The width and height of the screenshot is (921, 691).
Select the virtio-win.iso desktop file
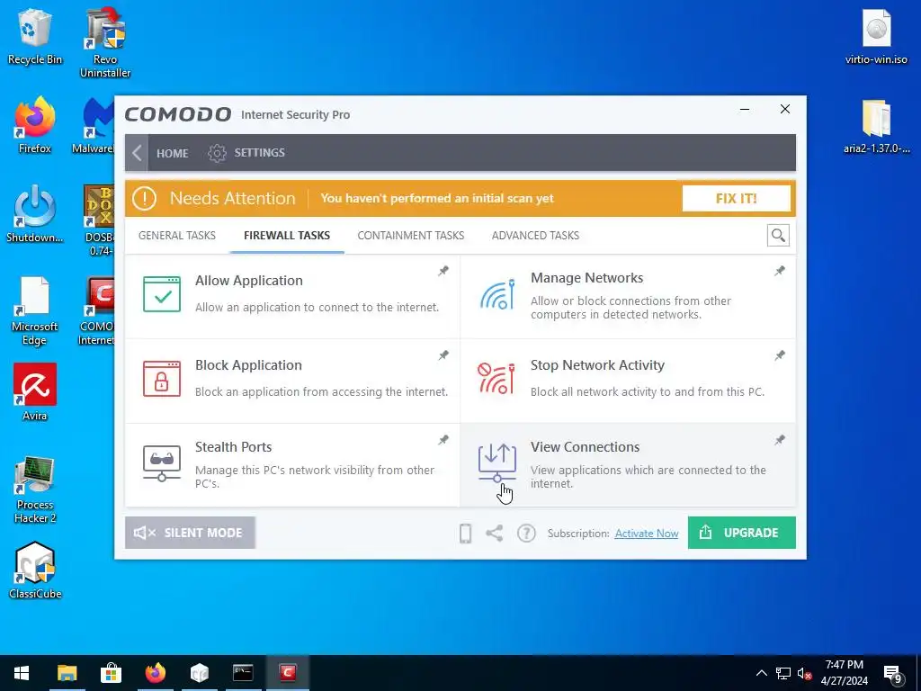coord(876,37)
